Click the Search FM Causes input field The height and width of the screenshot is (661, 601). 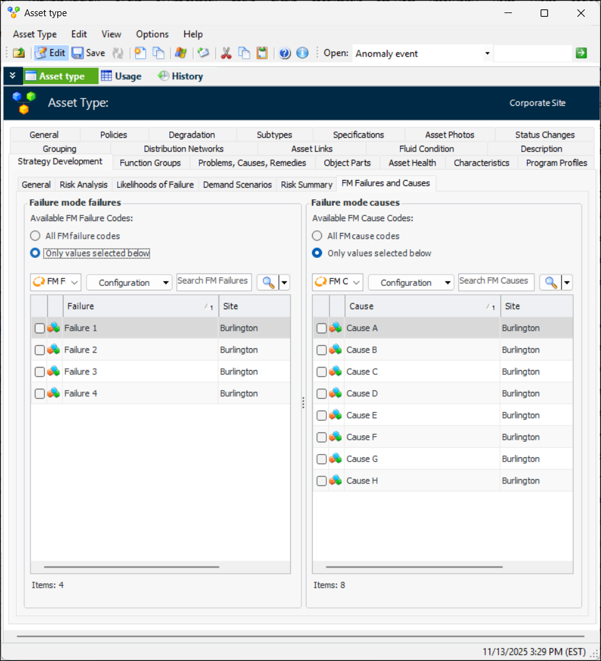click(496, 282)
